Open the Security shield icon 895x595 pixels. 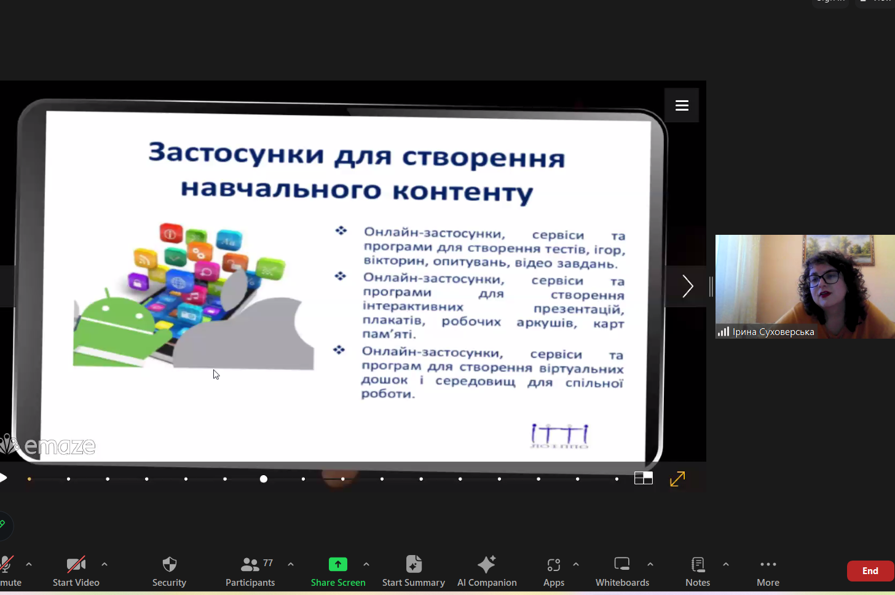[x=169, y=565]
